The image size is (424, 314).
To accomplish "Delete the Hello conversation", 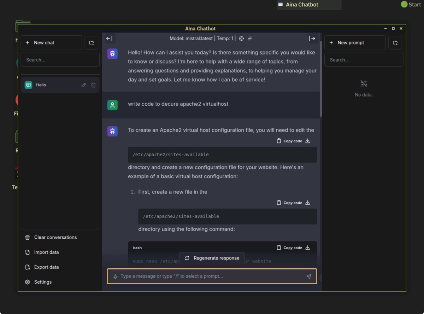I will pyautogui.click(x=93, y=85).
